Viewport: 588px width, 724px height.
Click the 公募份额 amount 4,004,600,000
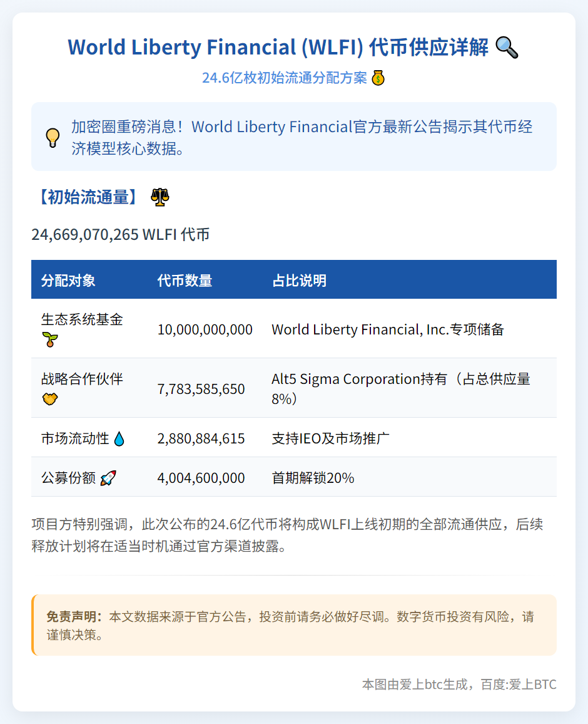[200, 476]
